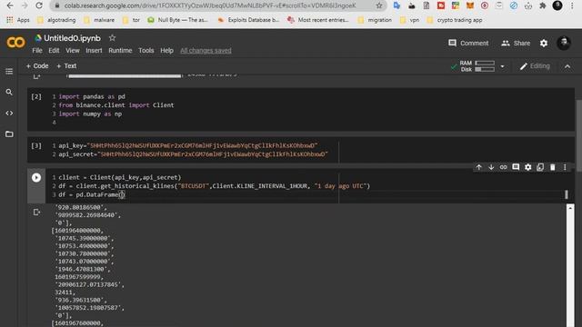Click the api_key line in cell 3
This screenshot has width=582, height=327.
(x=188, y=145)
